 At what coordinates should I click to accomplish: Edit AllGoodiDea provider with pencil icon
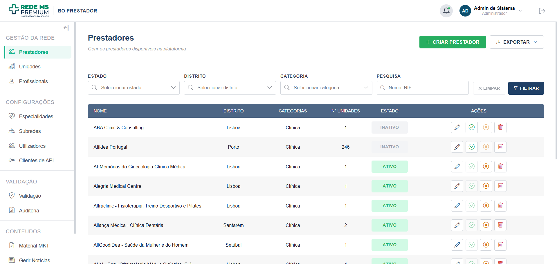coord(457,245)
